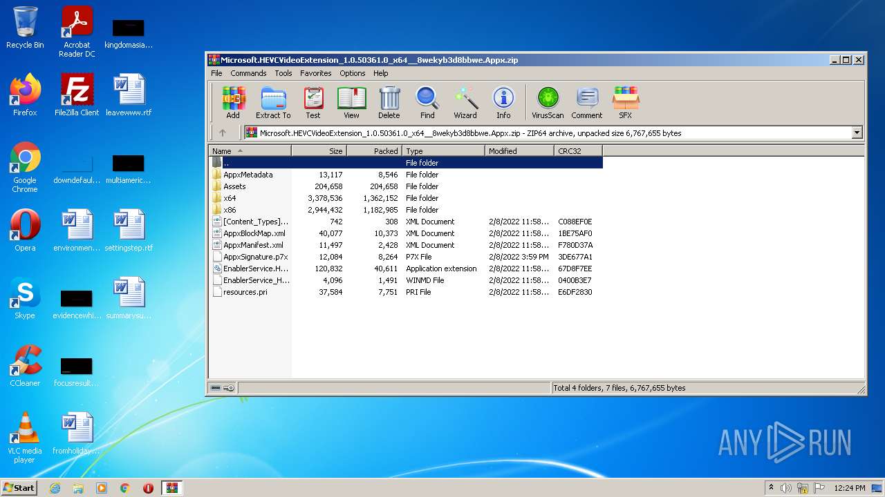885x497 pixels.
Task: Open the Wizard tool
Action: (465, 102)
